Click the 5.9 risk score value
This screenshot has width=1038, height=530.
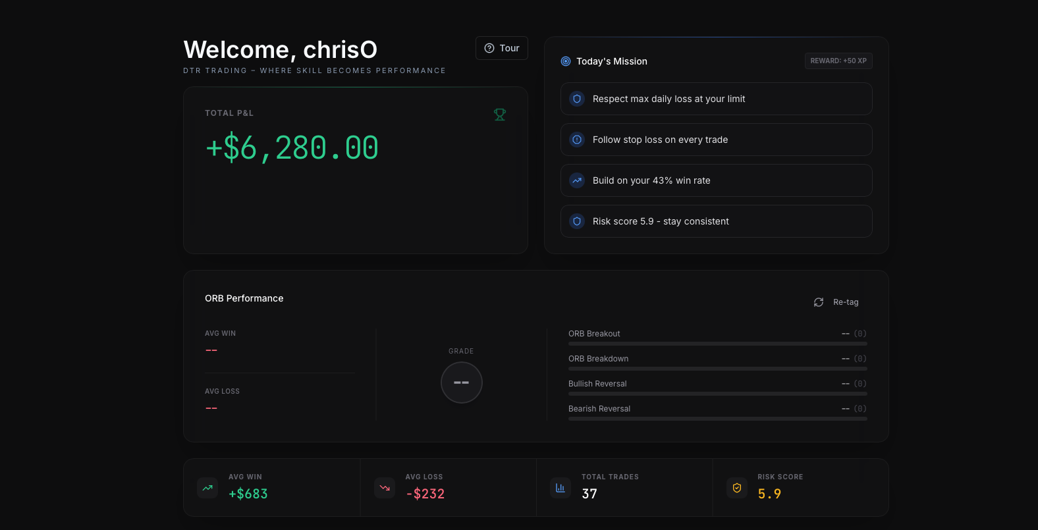pos(769,494)
